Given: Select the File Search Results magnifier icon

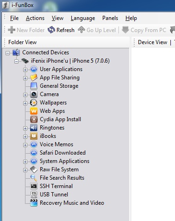Looking at the screenshot, I should tap(34, 178).
